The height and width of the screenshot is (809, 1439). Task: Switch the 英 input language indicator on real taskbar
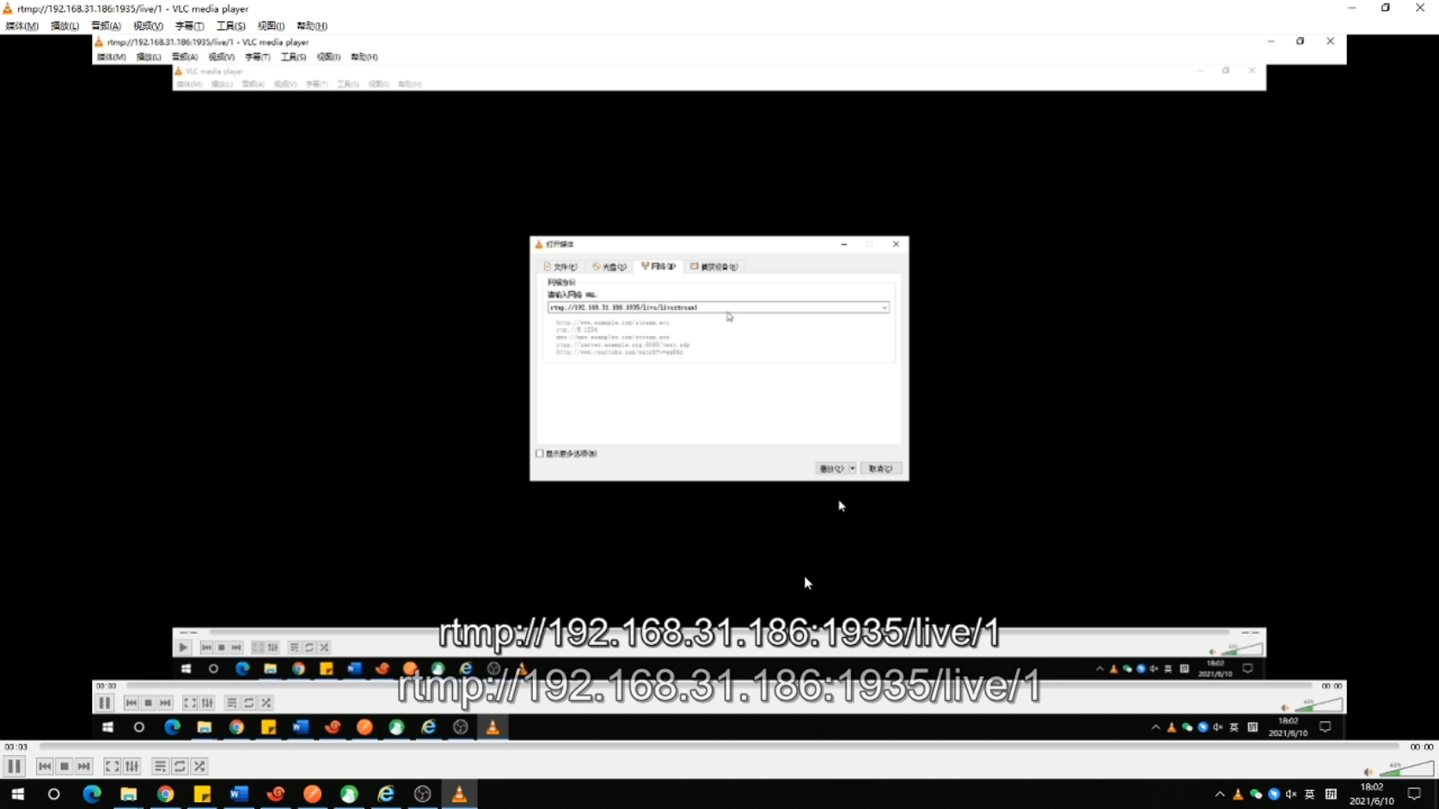pos(1310,794)
